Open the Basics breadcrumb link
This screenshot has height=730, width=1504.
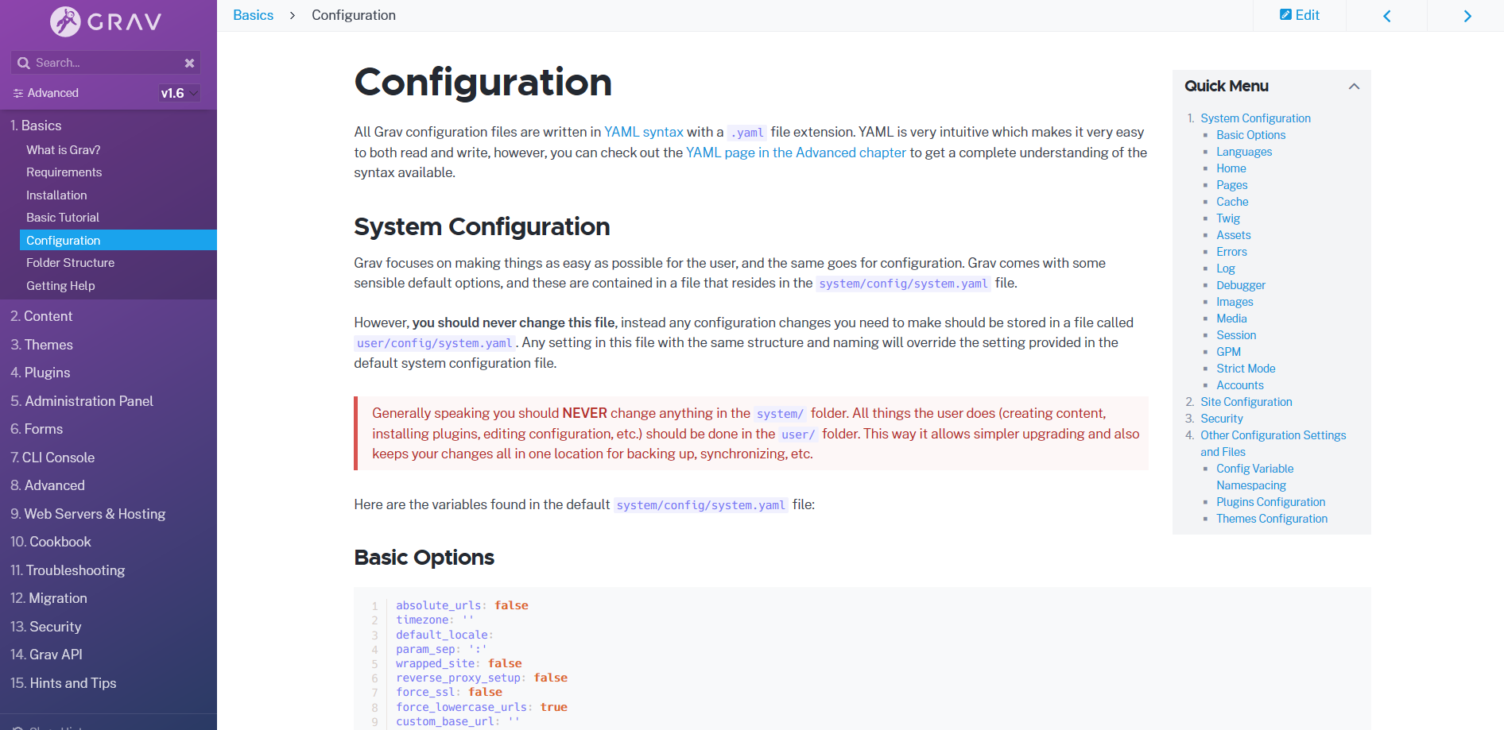(x=253, y=15)
